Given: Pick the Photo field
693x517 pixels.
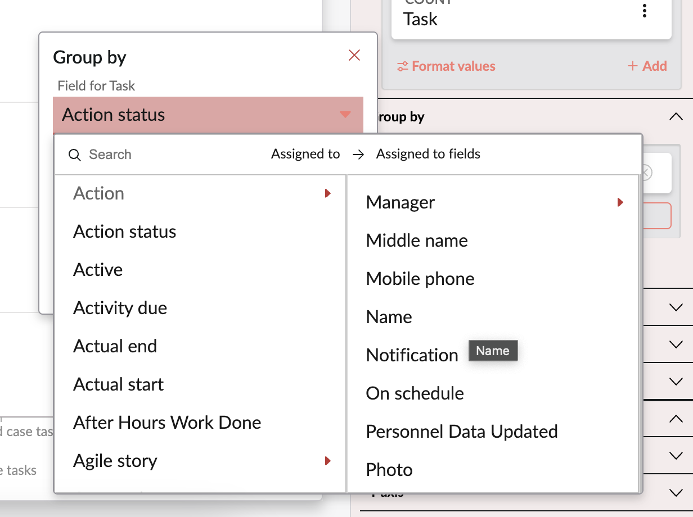Looking at the screenshot, I should coord(389,469).
